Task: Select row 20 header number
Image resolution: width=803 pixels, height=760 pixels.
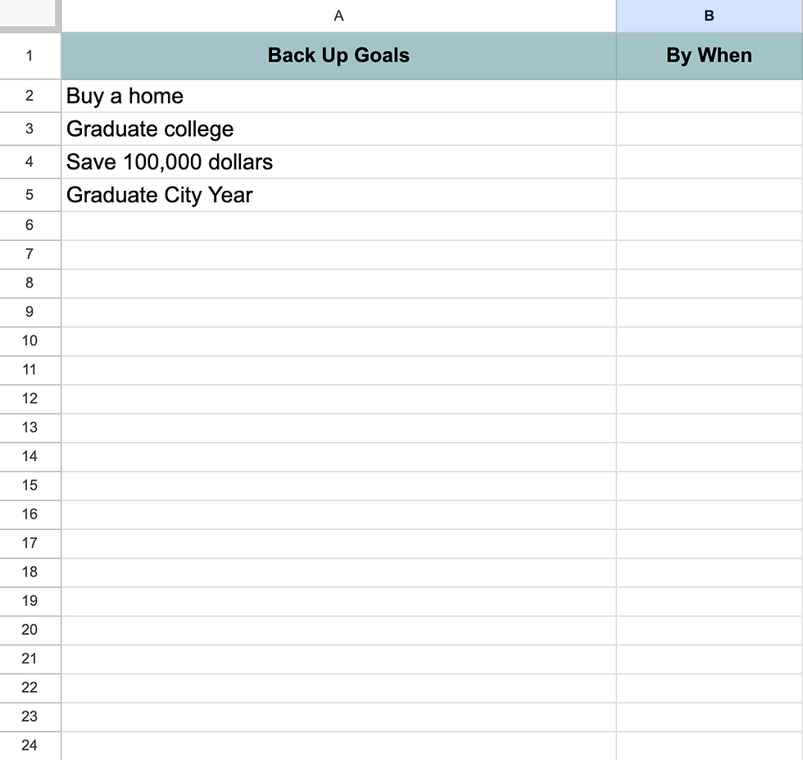Action: point(29,630)
